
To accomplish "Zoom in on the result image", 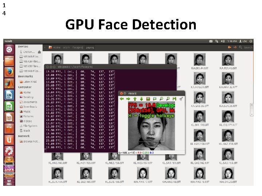I will tap(161, 99).
